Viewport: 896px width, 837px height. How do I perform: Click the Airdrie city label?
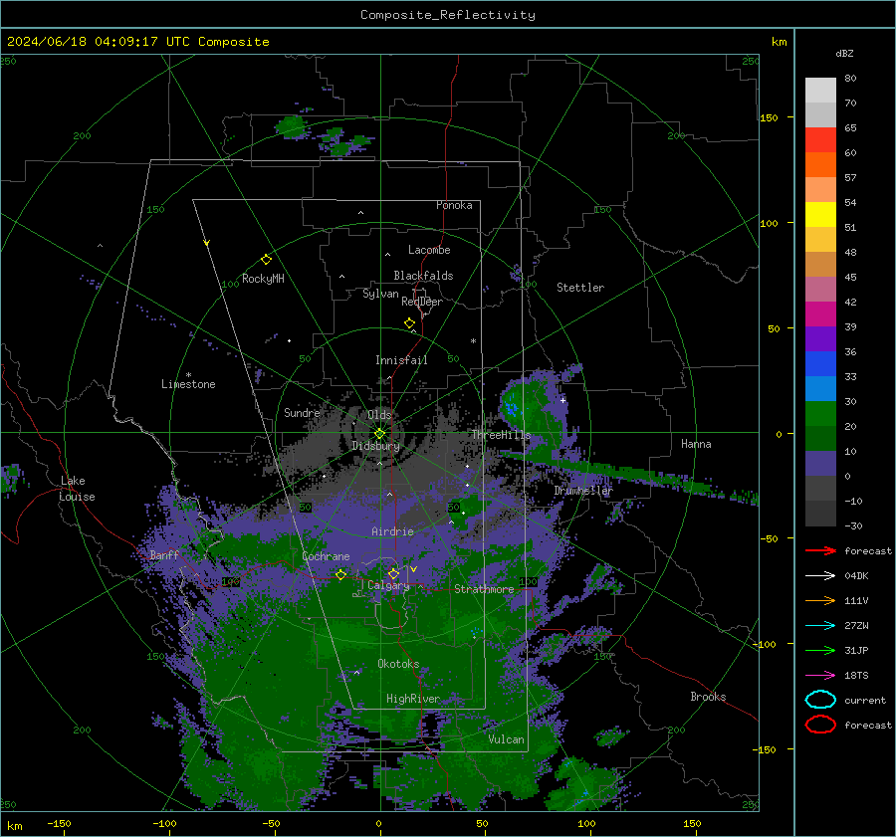click(x=392, y=531)
